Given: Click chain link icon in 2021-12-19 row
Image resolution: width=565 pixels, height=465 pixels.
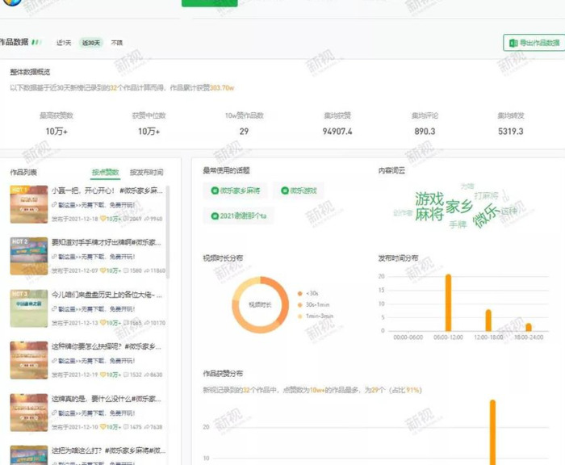Looking at the screenshot, I should point(54,361).
